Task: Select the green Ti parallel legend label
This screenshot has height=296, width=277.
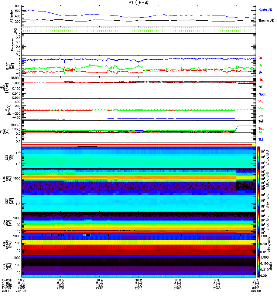Action: (x=260, y=132)
